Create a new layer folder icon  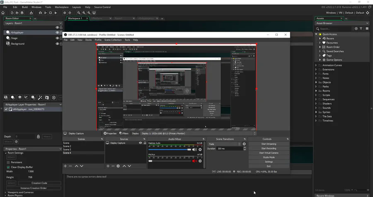pyautogui.click(x=47, y=97)
